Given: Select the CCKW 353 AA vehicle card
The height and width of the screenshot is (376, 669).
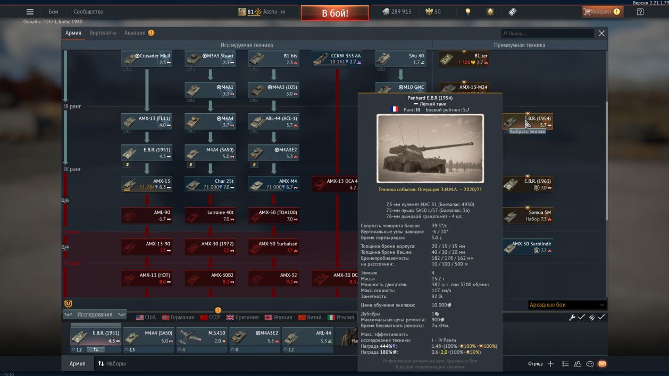Looking at the screenshot, I should 337,58.
